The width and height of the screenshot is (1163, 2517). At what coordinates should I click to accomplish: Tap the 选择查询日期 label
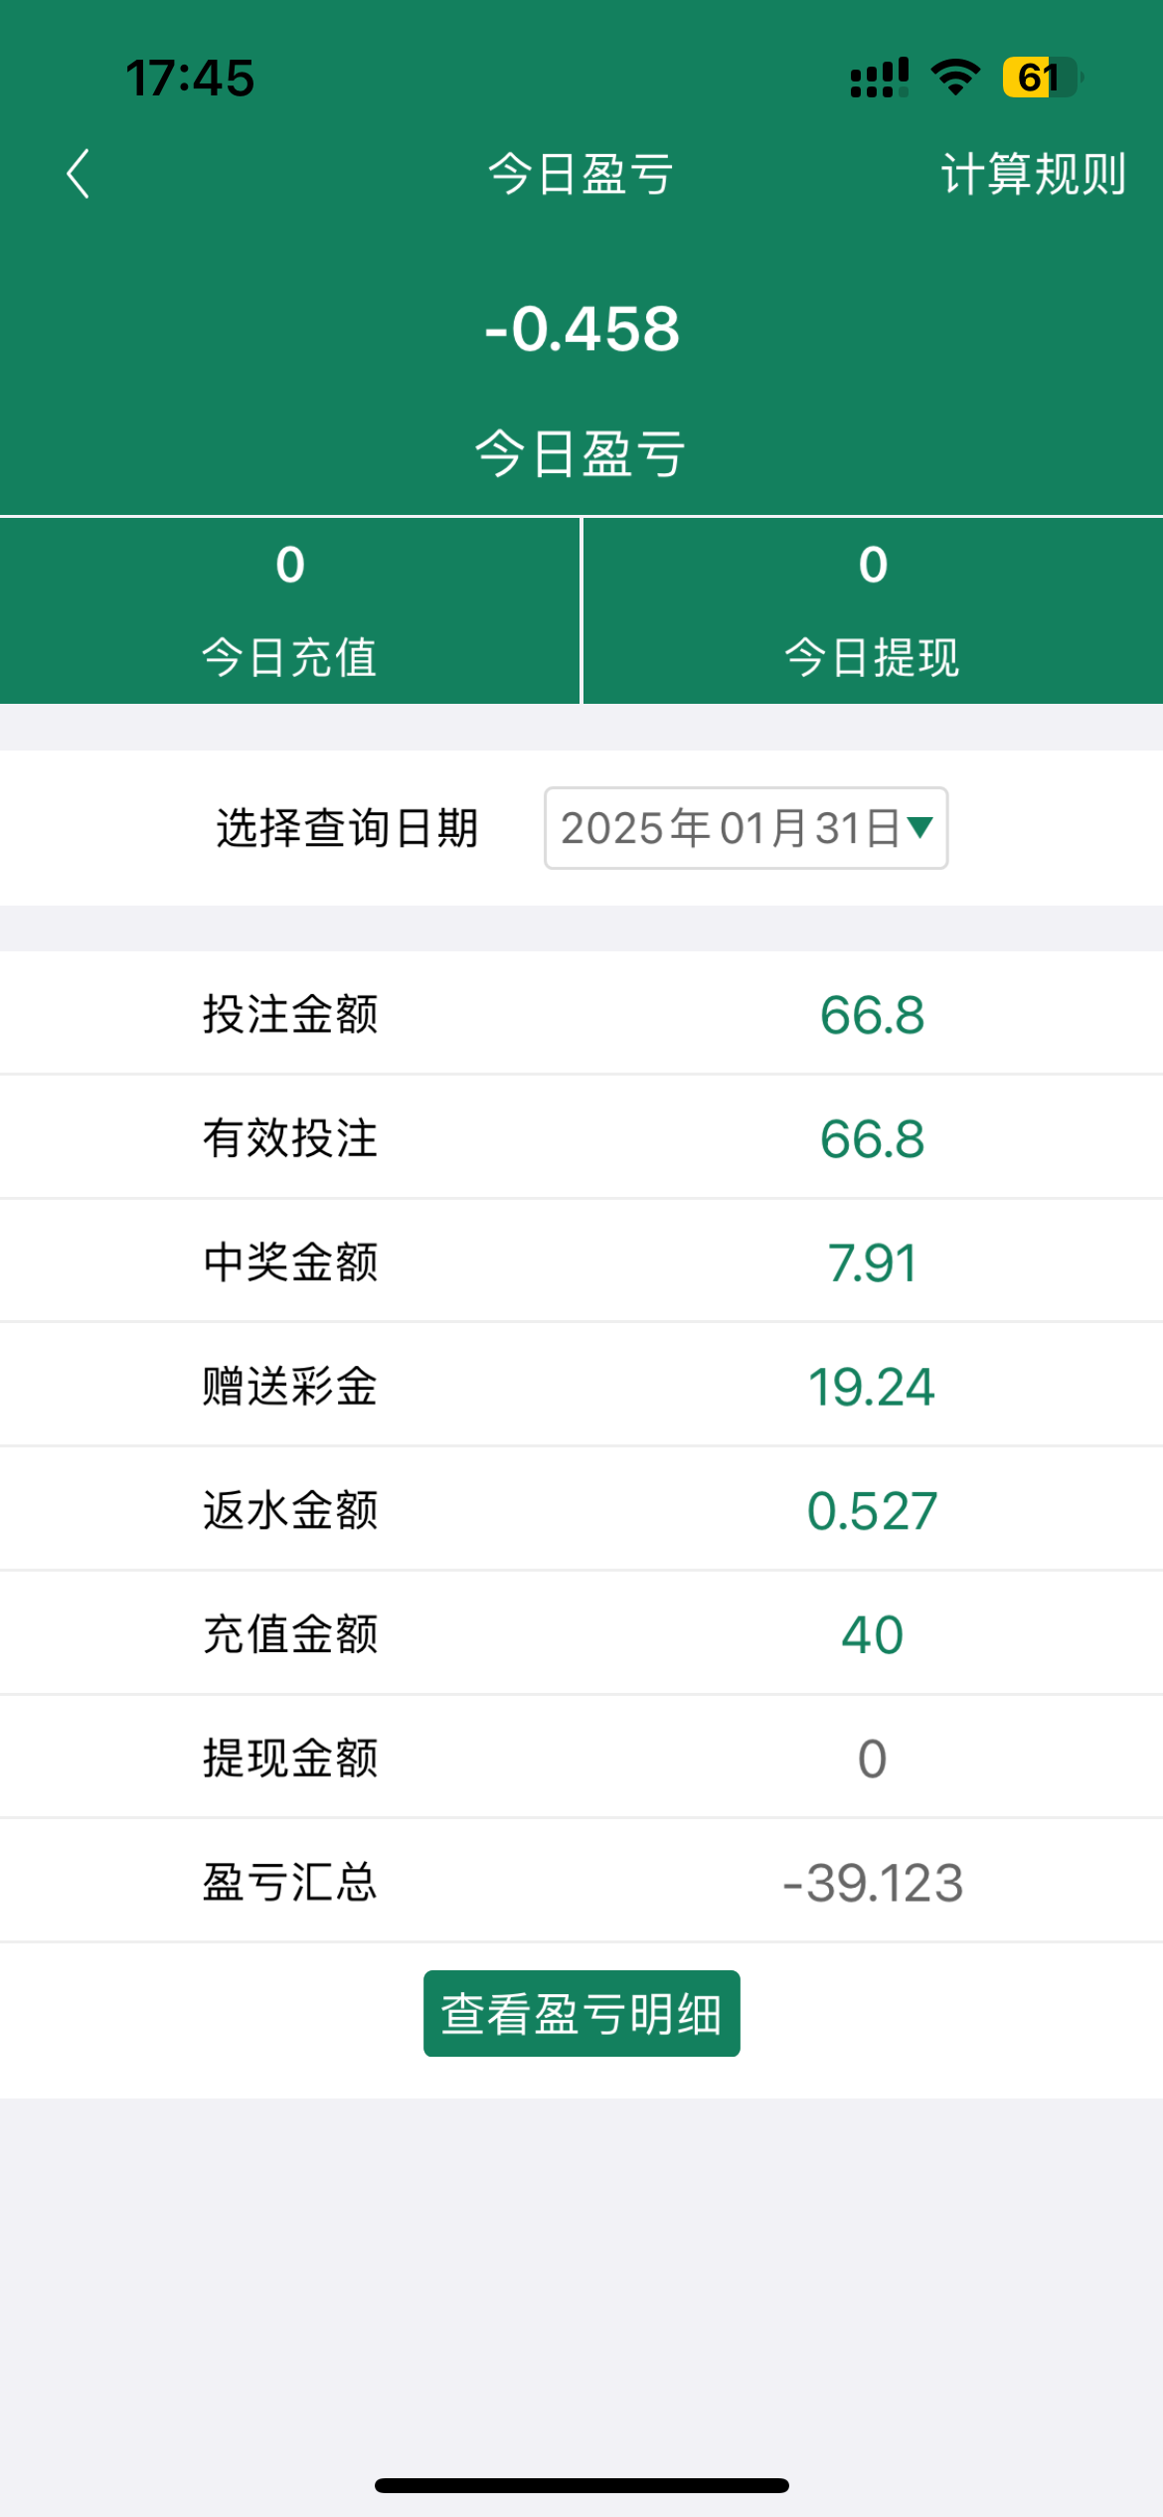348,828
